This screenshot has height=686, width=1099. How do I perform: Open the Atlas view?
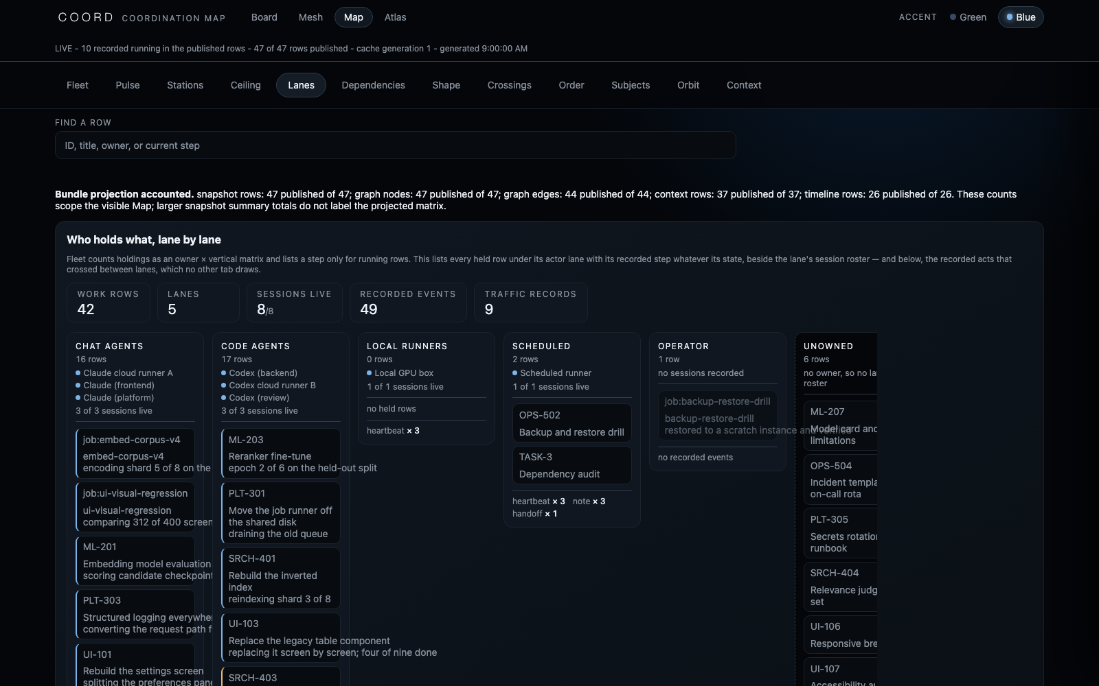pyautogui.click(x=395, y=17)
